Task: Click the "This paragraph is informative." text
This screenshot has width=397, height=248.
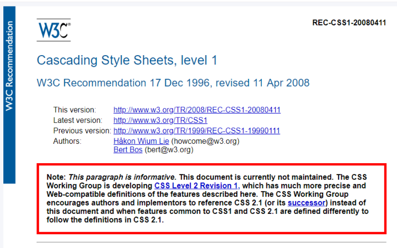Action: (x=122, y=177)
